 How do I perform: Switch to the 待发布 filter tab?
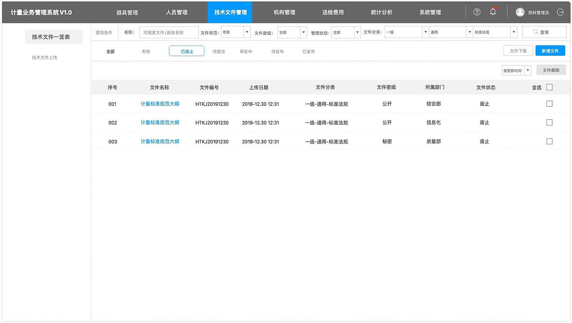click(x=278, y=51)
